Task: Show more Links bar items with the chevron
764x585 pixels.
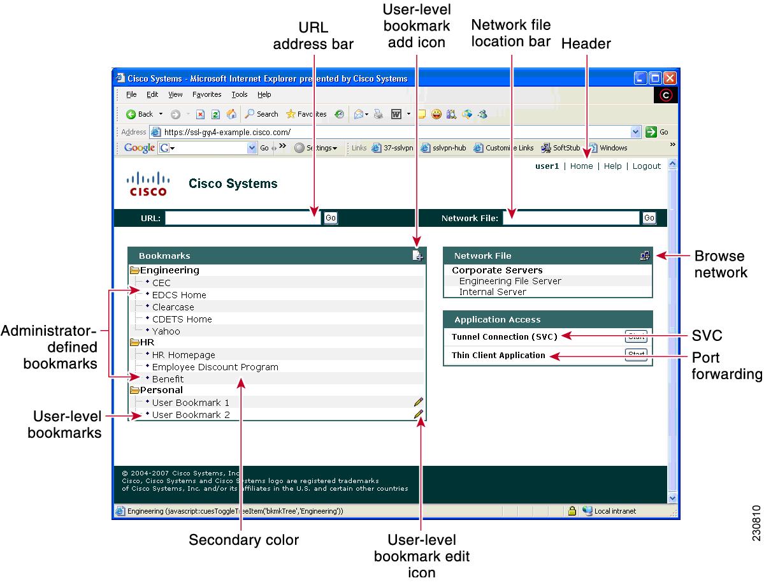Action: 672,145
